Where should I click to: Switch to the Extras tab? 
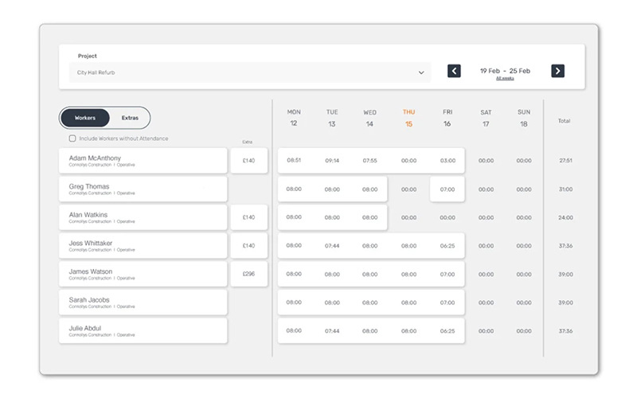[x=130, y=118]
